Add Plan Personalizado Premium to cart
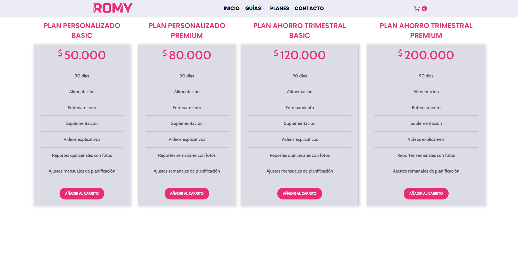518x255 pixels. [187, 194]
